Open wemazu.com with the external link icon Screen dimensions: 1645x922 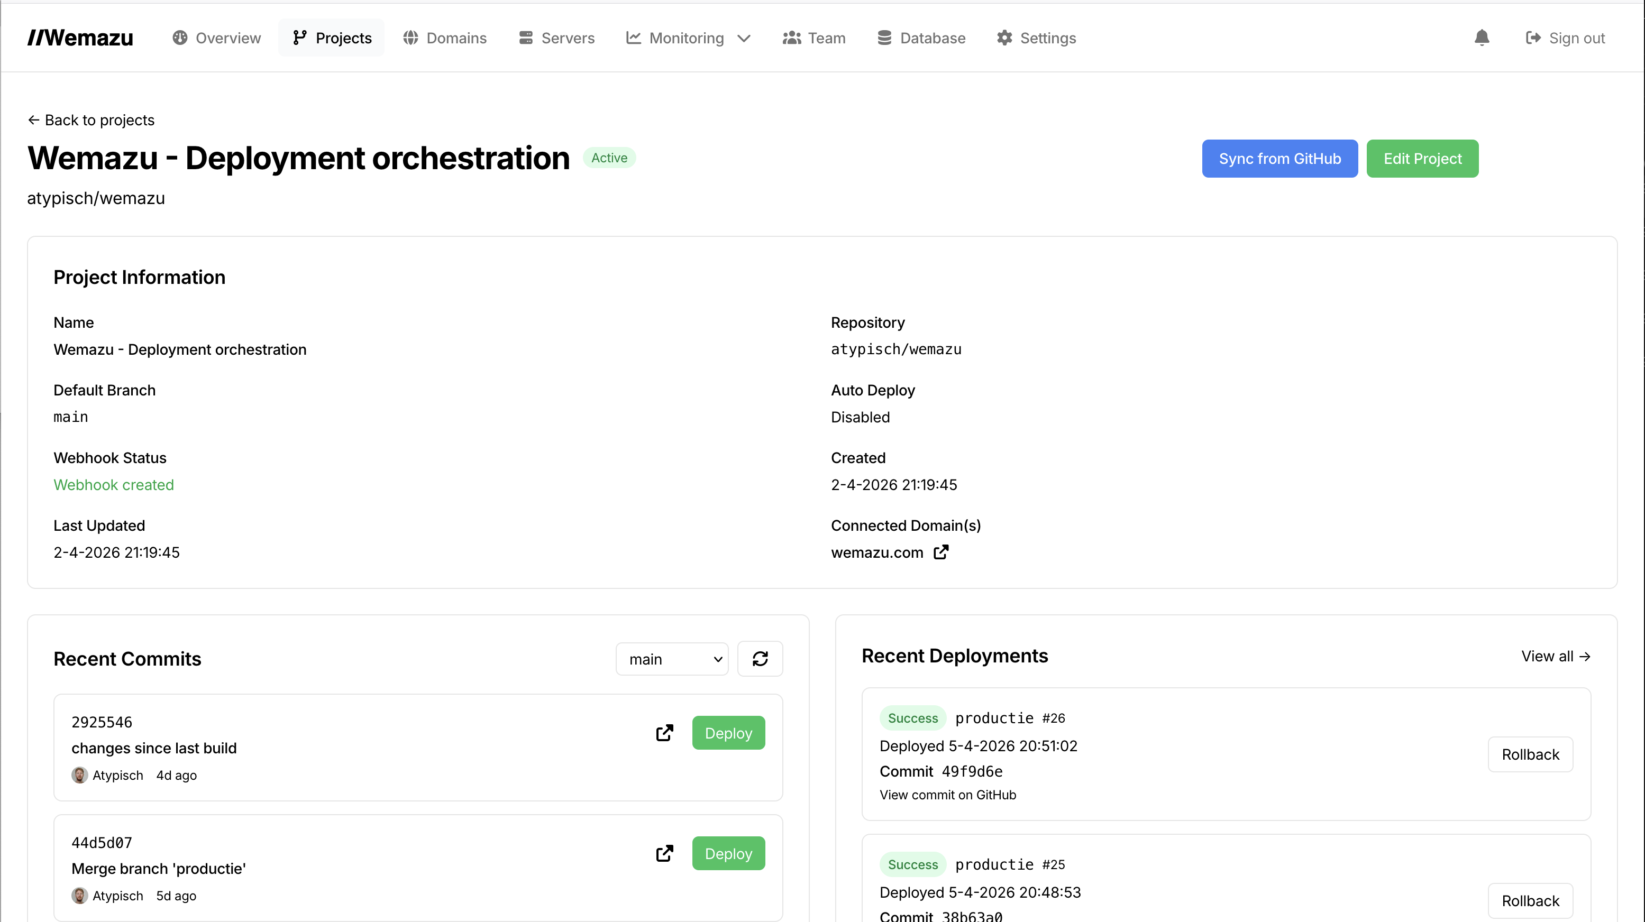940,552
